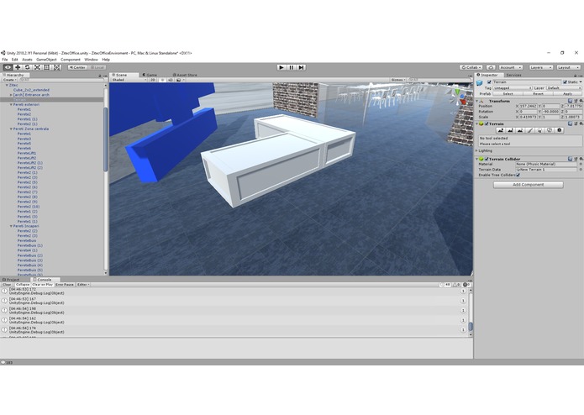Image resolution: width=584 pixels, height=415 pixels.
Task: Open the Gizmos dropdown
Action: [398, 80]
